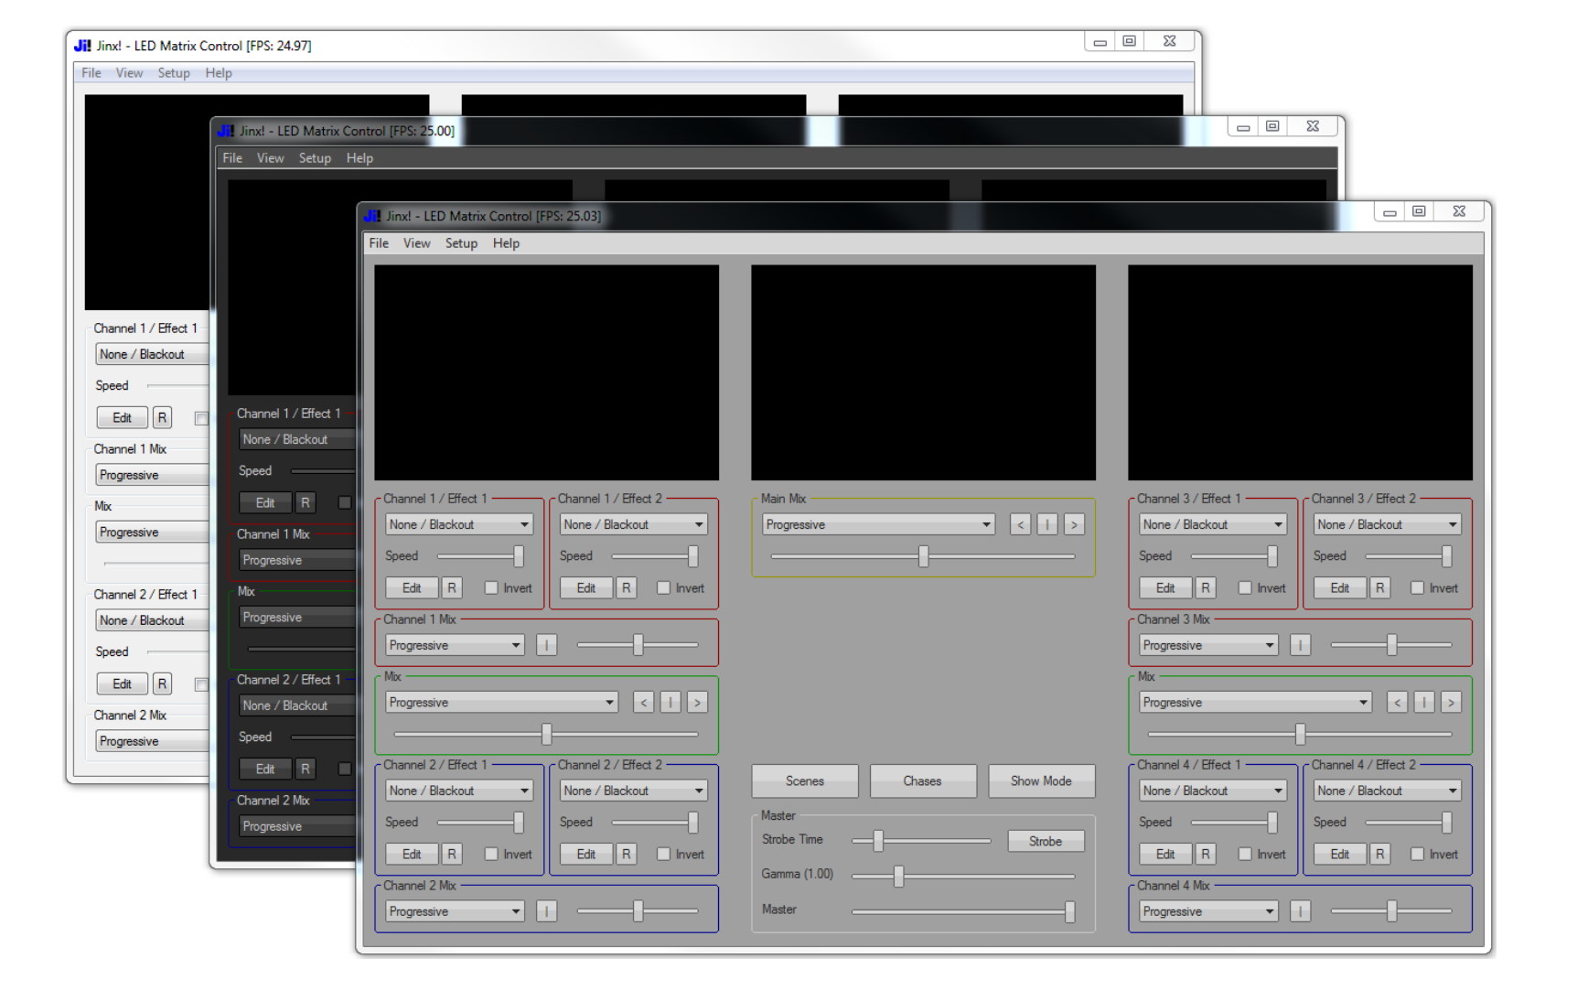This screenshot has width=1577, height=1001.
Task: Click the pause icon beside Channel 4 Mix
Action: (1300, 910)
